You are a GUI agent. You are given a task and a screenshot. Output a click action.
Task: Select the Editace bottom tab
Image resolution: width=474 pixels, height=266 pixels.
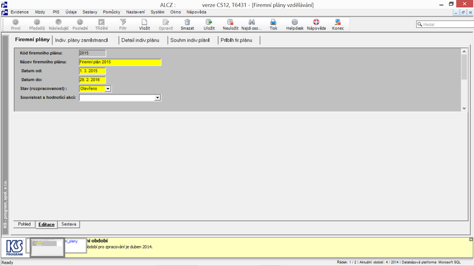(x=47, y=225)
